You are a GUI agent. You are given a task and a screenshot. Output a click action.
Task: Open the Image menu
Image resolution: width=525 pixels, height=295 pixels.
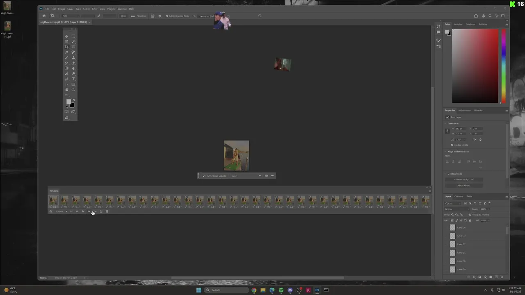point(62,9)
